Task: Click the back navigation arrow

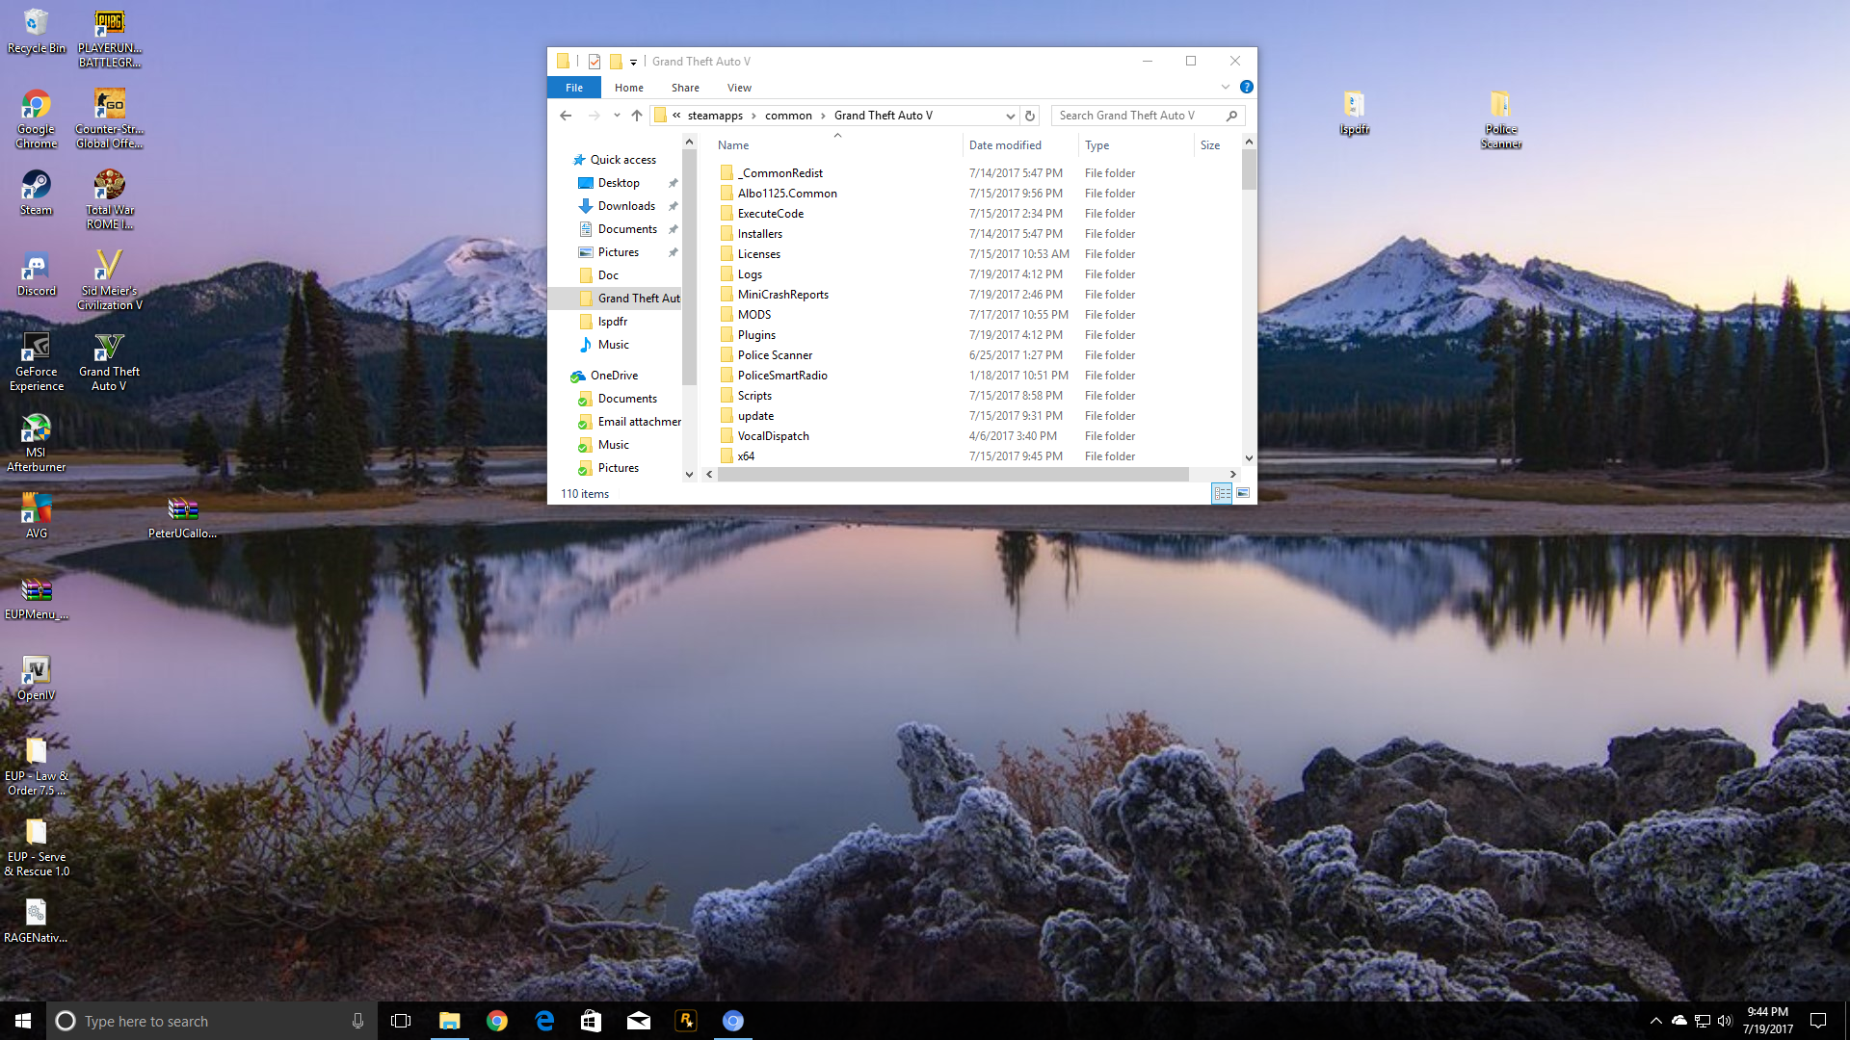Action: click(566, 116)
